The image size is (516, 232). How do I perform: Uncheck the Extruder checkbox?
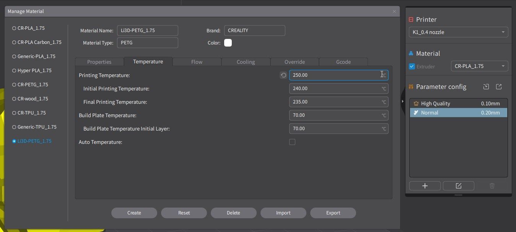click(x=412, y=66)
